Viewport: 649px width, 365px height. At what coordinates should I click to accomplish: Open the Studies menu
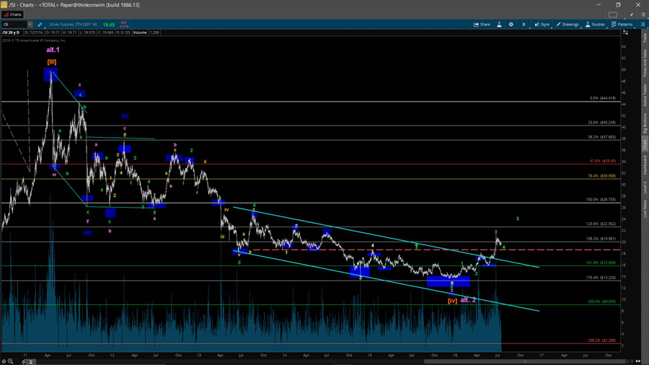pos(596,25)
